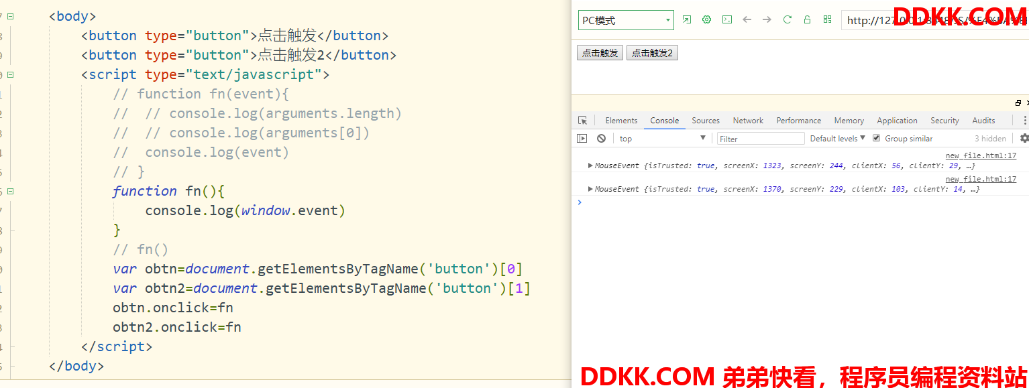Click the QR code grid icon
The width and height of the screenshot is (1029, 388).
click(x=827, y=19)
